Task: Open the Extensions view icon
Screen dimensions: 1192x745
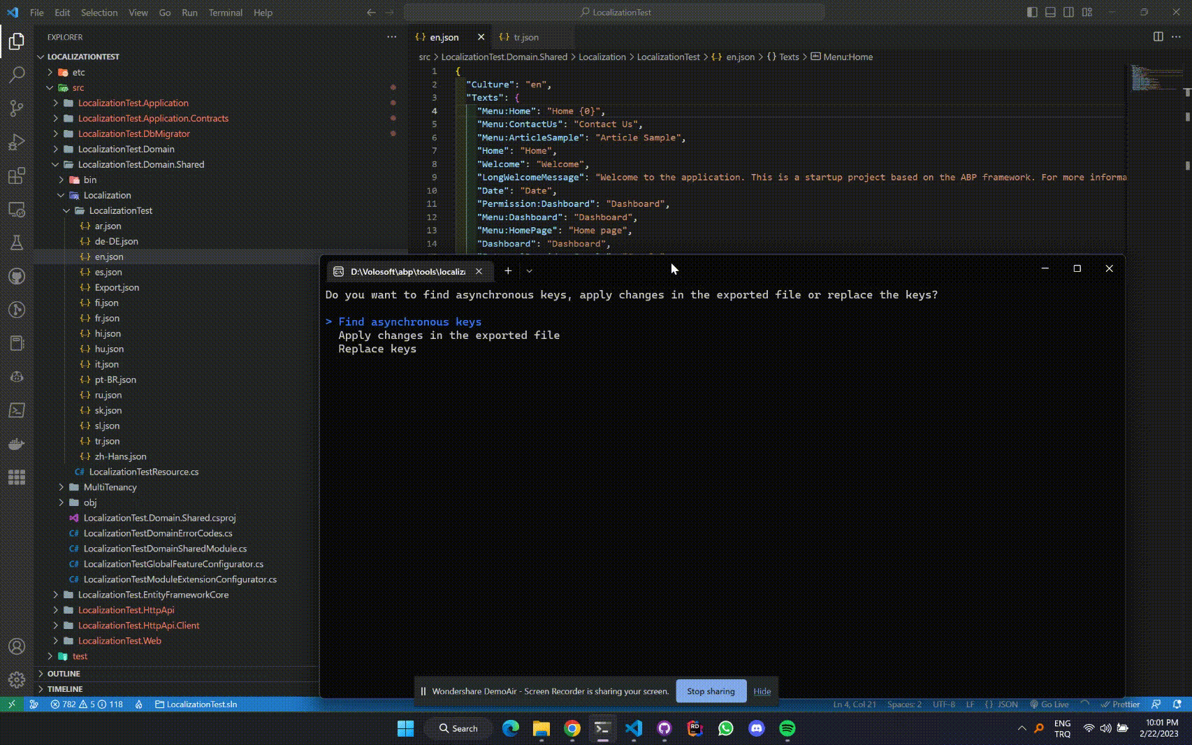Action: click(x=17, y=175)
